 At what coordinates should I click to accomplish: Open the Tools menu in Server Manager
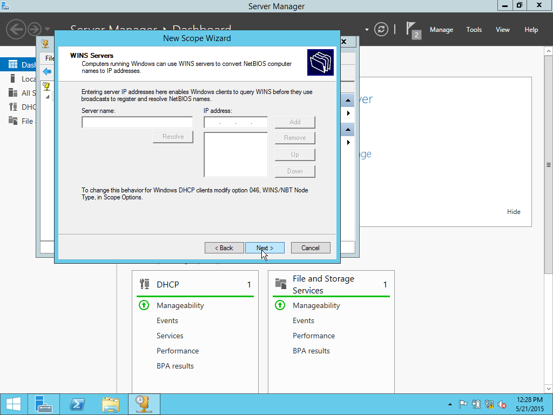tap(474, 30)
